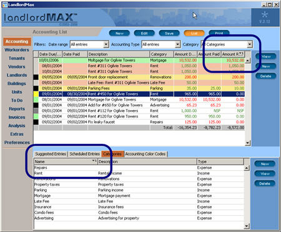Open Invoices in the sidebar

[17, 117]
